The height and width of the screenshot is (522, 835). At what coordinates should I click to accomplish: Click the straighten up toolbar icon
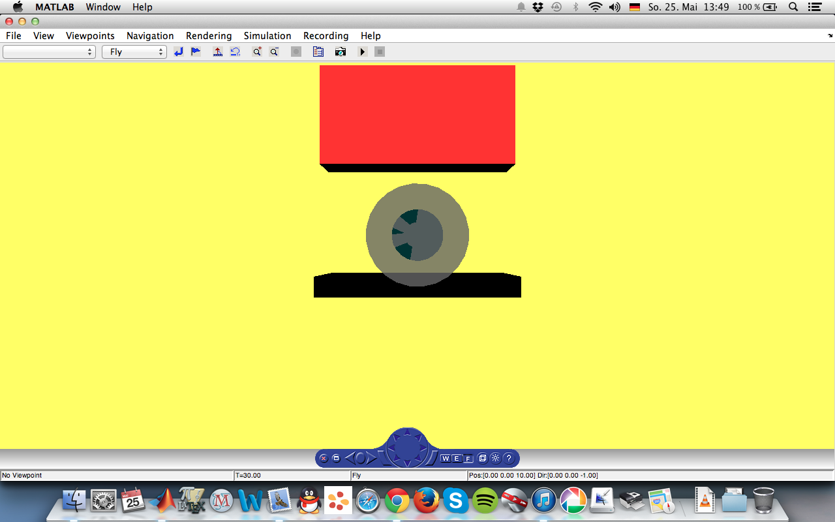click(x=218, y=52)
